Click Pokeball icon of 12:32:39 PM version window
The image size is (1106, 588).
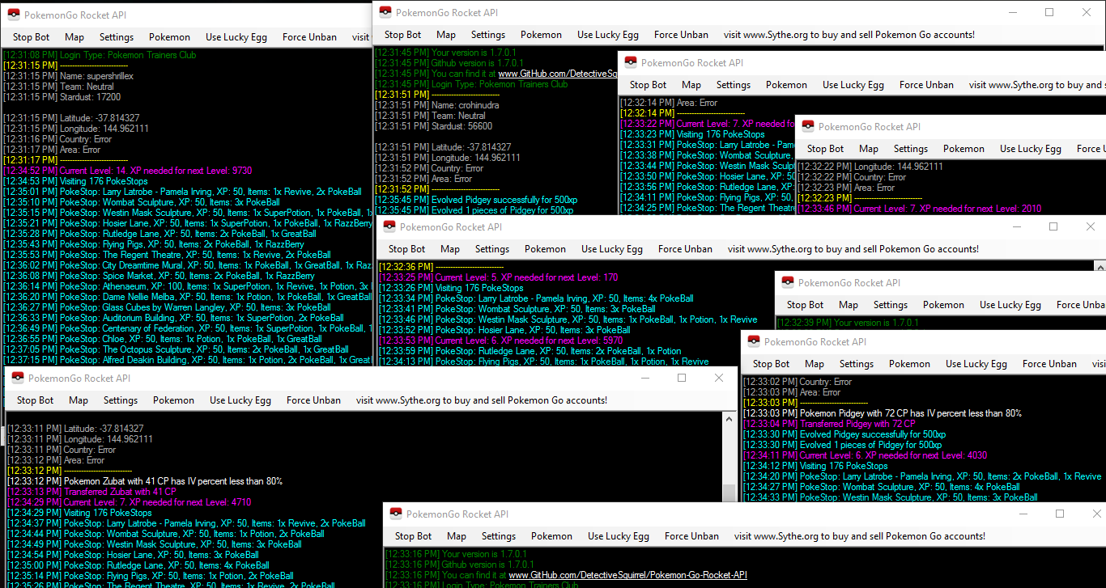[788, 282]
